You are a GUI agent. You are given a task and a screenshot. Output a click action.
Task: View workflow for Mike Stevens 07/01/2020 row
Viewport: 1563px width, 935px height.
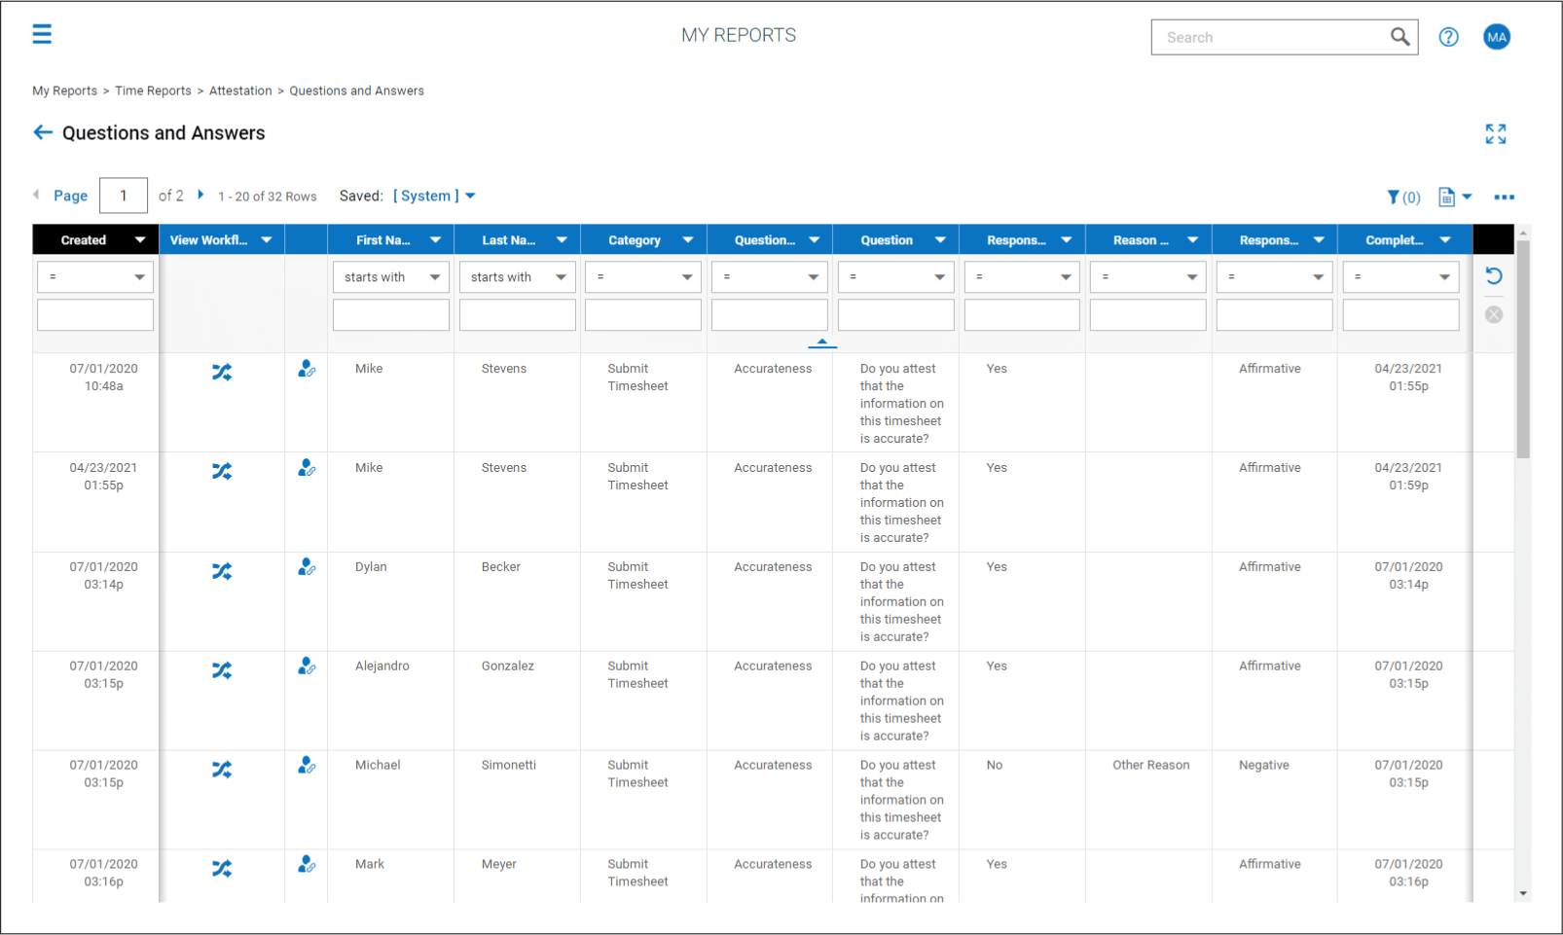[x=222, y=372]
